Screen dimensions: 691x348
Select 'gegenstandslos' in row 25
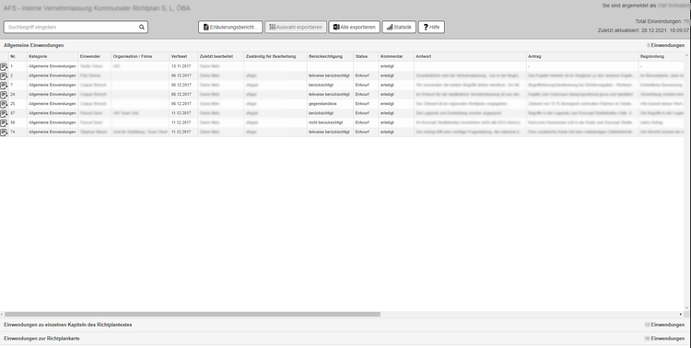[323, 104]
